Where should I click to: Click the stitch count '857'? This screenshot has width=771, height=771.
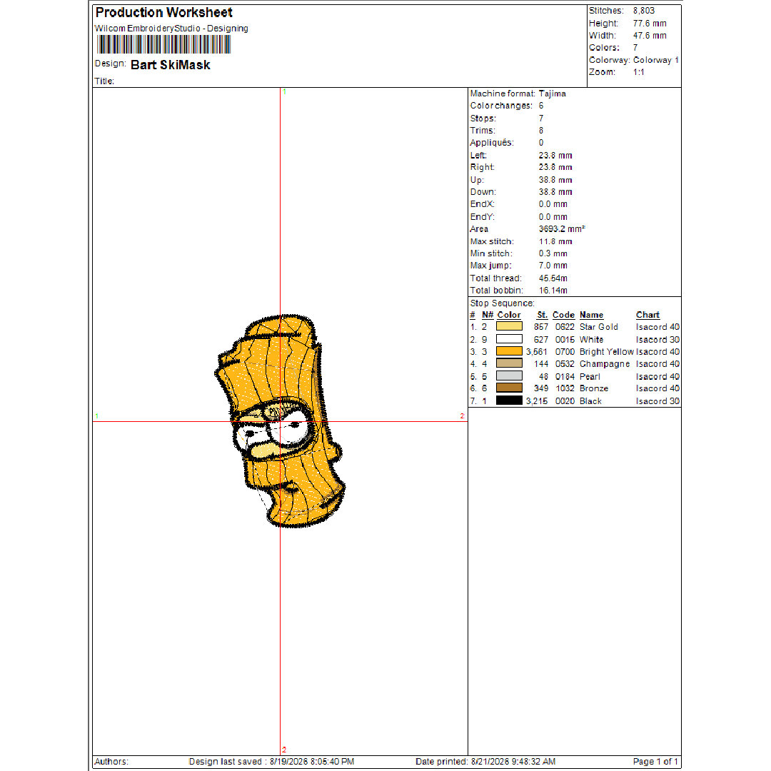[x=541, y=327]
